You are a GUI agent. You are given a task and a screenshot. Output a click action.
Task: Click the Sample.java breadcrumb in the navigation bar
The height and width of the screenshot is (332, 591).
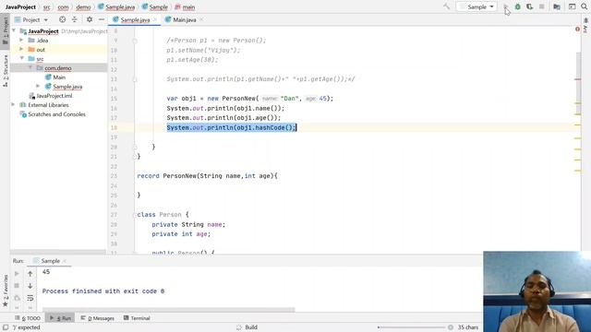[116, 7]
